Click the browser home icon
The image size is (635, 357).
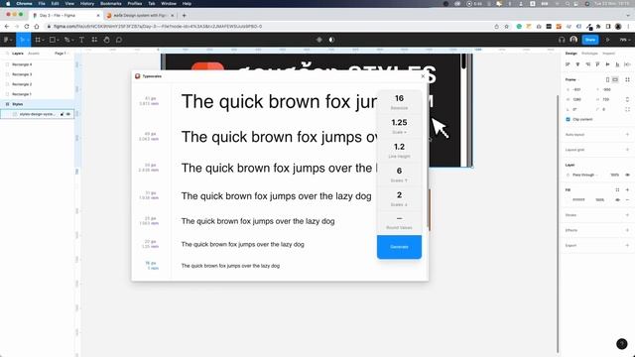37,27
